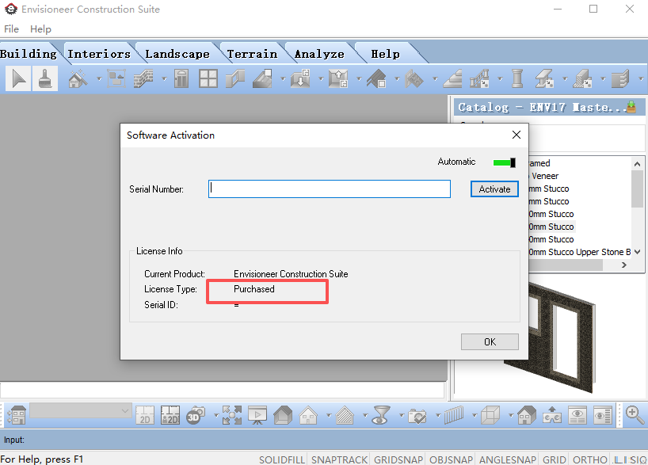Expand dropdown next to house wizard icon
648x465 pixels.
[99, 78]
